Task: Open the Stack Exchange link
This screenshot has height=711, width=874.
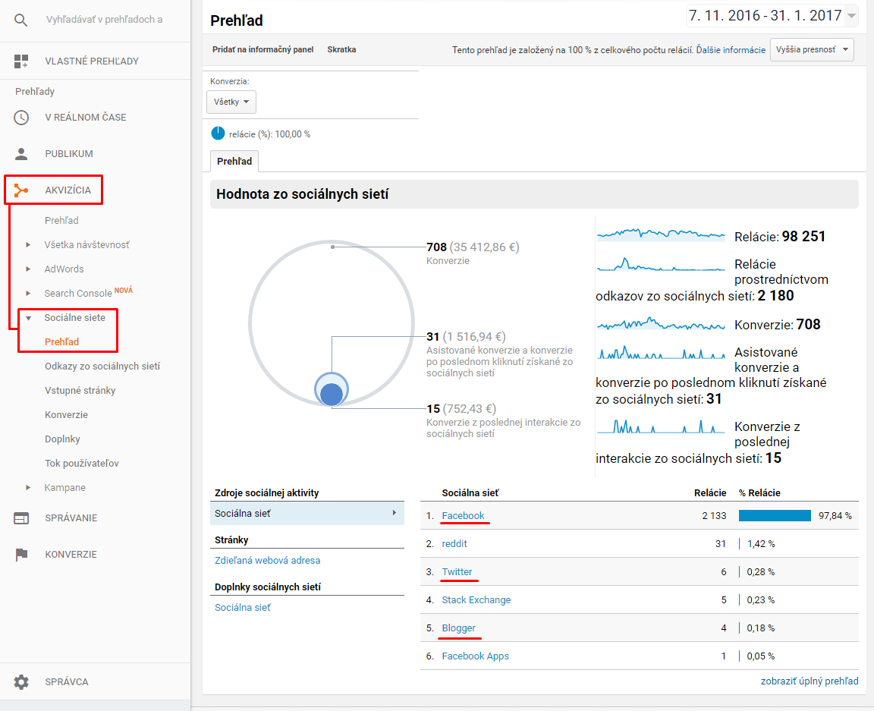Action: [x=476, y=600]
